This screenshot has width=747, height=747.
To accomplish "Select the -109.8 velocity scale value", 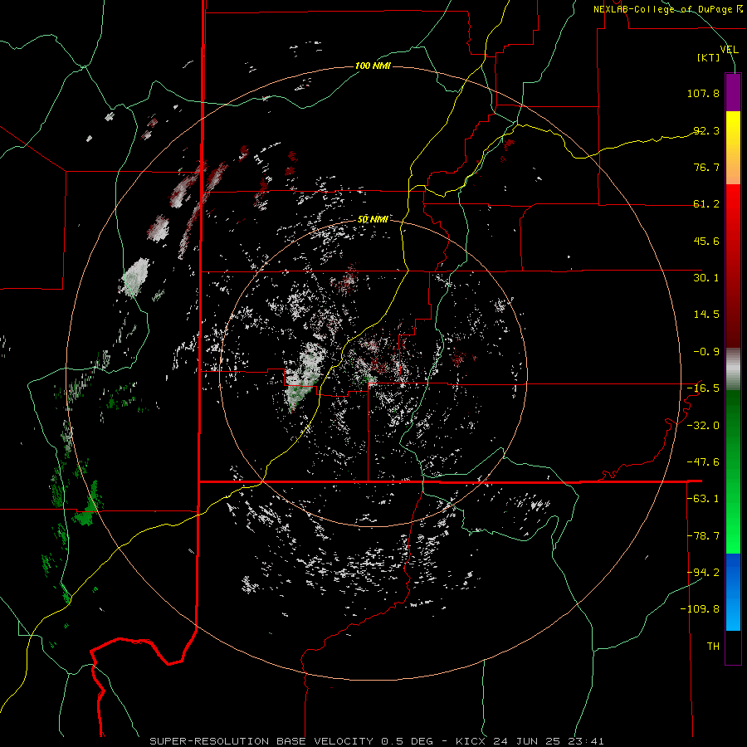I will click(x=701, y=609).
